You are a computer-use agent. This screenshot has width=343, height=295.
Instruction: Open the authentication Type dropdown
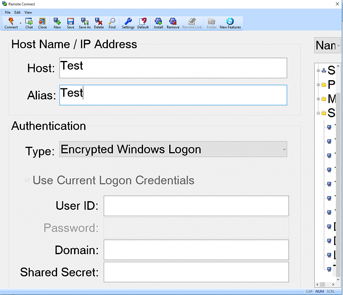(173, 149)
